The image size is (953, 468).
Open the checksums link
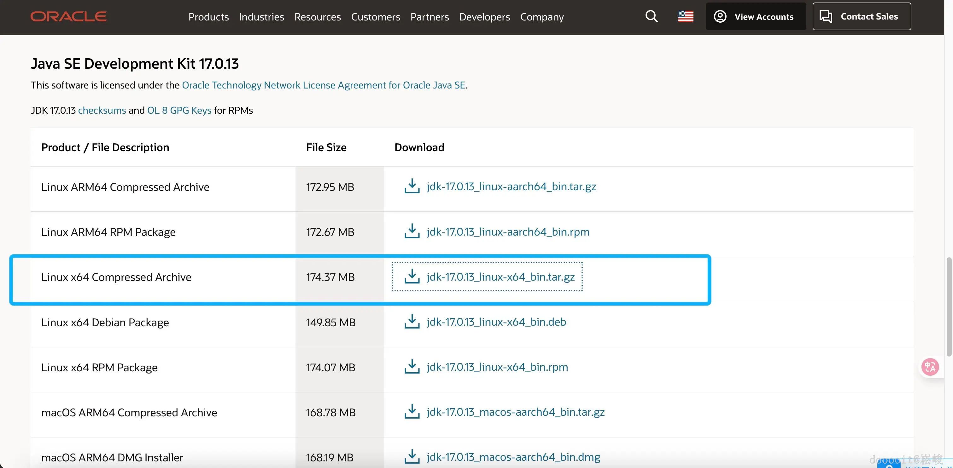tap(102, 111)
